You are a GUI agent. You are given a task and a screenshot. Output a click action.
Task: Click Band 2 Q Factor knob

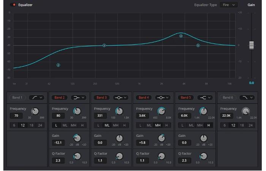77,156
